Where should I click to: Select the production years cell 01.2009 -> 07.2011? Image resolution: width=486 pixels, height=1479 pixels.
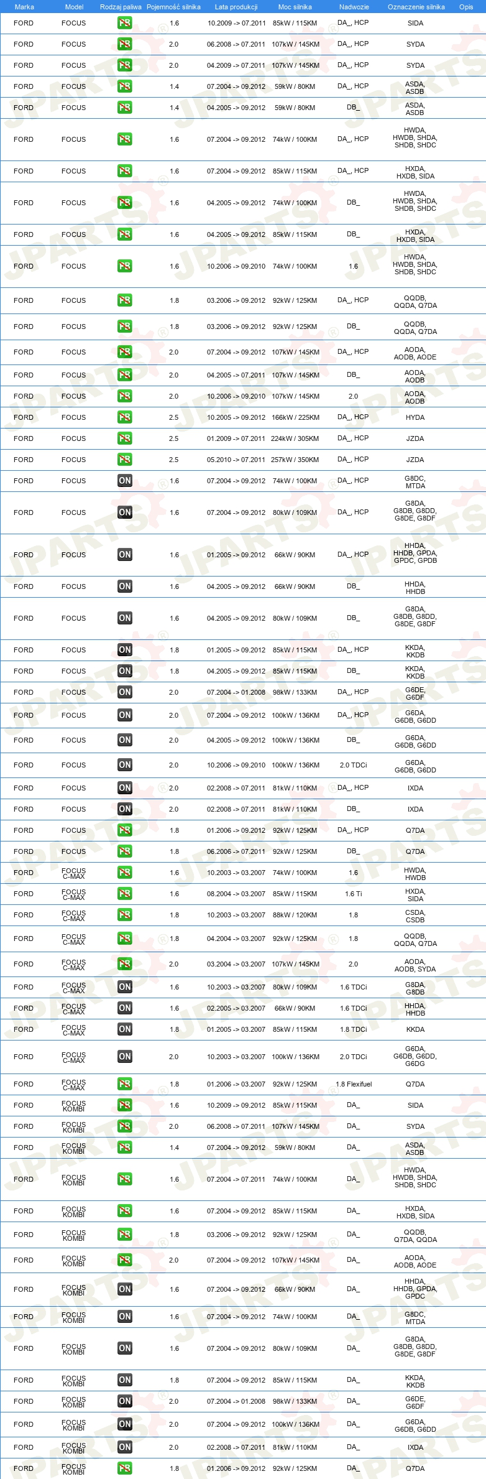pos(236,438)
